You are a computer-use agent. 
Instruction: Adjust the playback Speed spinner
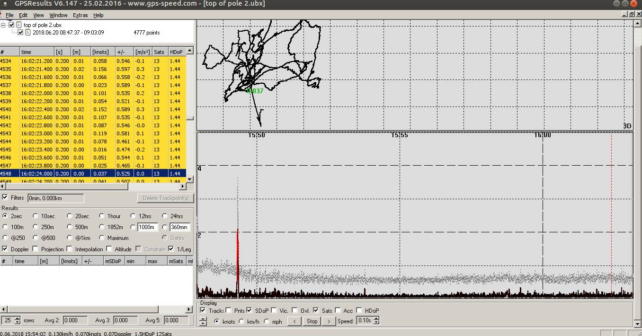point(376,321)
